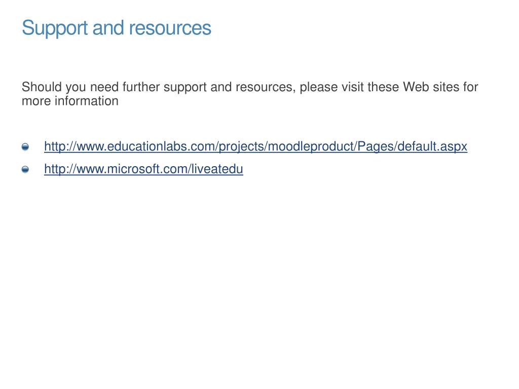Click the bullet beside the educationlabs link
The width and height of the screenshot is (519, 389).
[x=25, y=146]
